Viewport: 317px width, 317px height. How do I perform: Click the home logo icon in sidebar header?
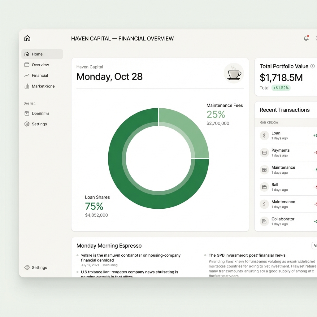click(x=27, y=38)
